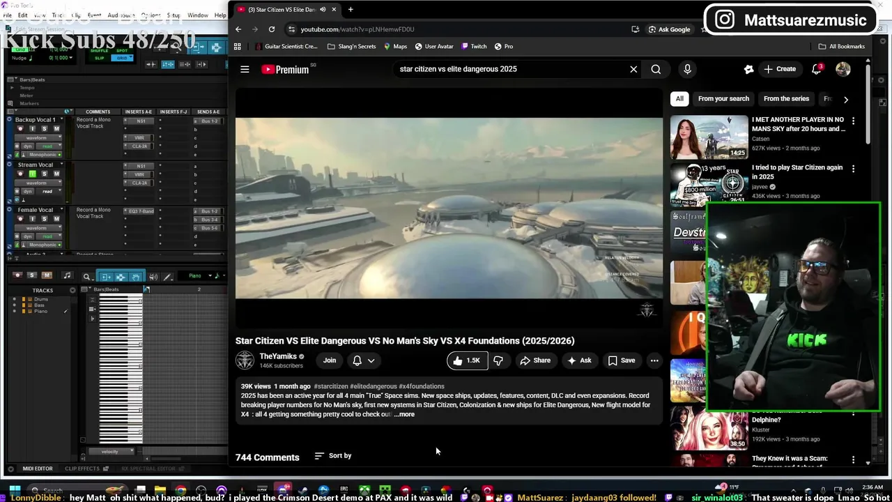Viewport: 892px width, 502px height.
Task: Select the Grabber hand tool in MIDI editor
Action: coord(135,277)
